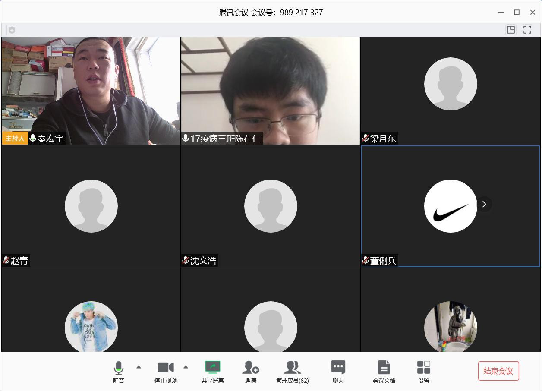Click the muted mic icon beside 董俐兵
The width and height of the screenshot is (542, 391).
coord(366,261)
